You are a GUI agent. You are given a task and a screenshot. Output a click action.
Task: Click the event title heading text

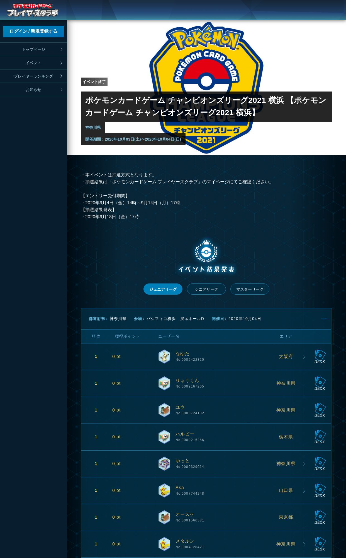[206, 106]
